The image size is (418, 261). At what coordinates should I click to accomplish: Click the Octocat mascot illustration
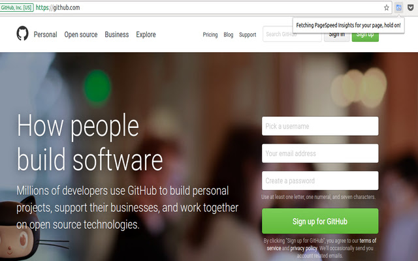pyautogui.click(x=19, y=229)
